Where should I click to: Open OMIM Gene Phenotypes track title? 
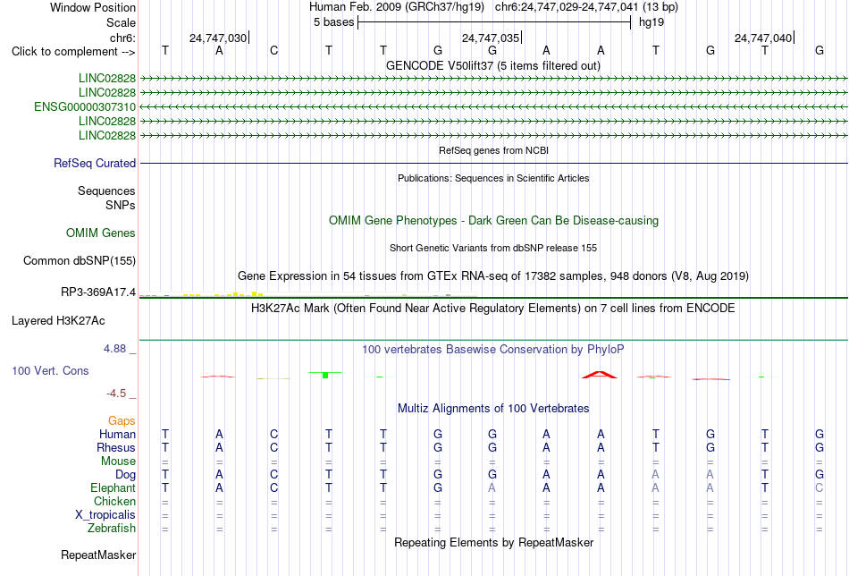(x=493, y=221)
